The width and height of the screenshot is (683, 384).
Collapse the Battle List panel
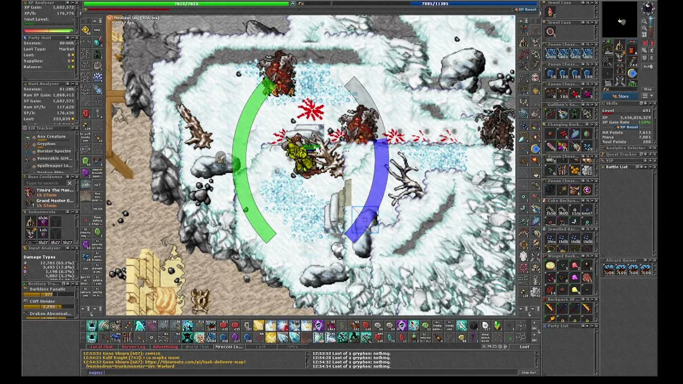650,167
